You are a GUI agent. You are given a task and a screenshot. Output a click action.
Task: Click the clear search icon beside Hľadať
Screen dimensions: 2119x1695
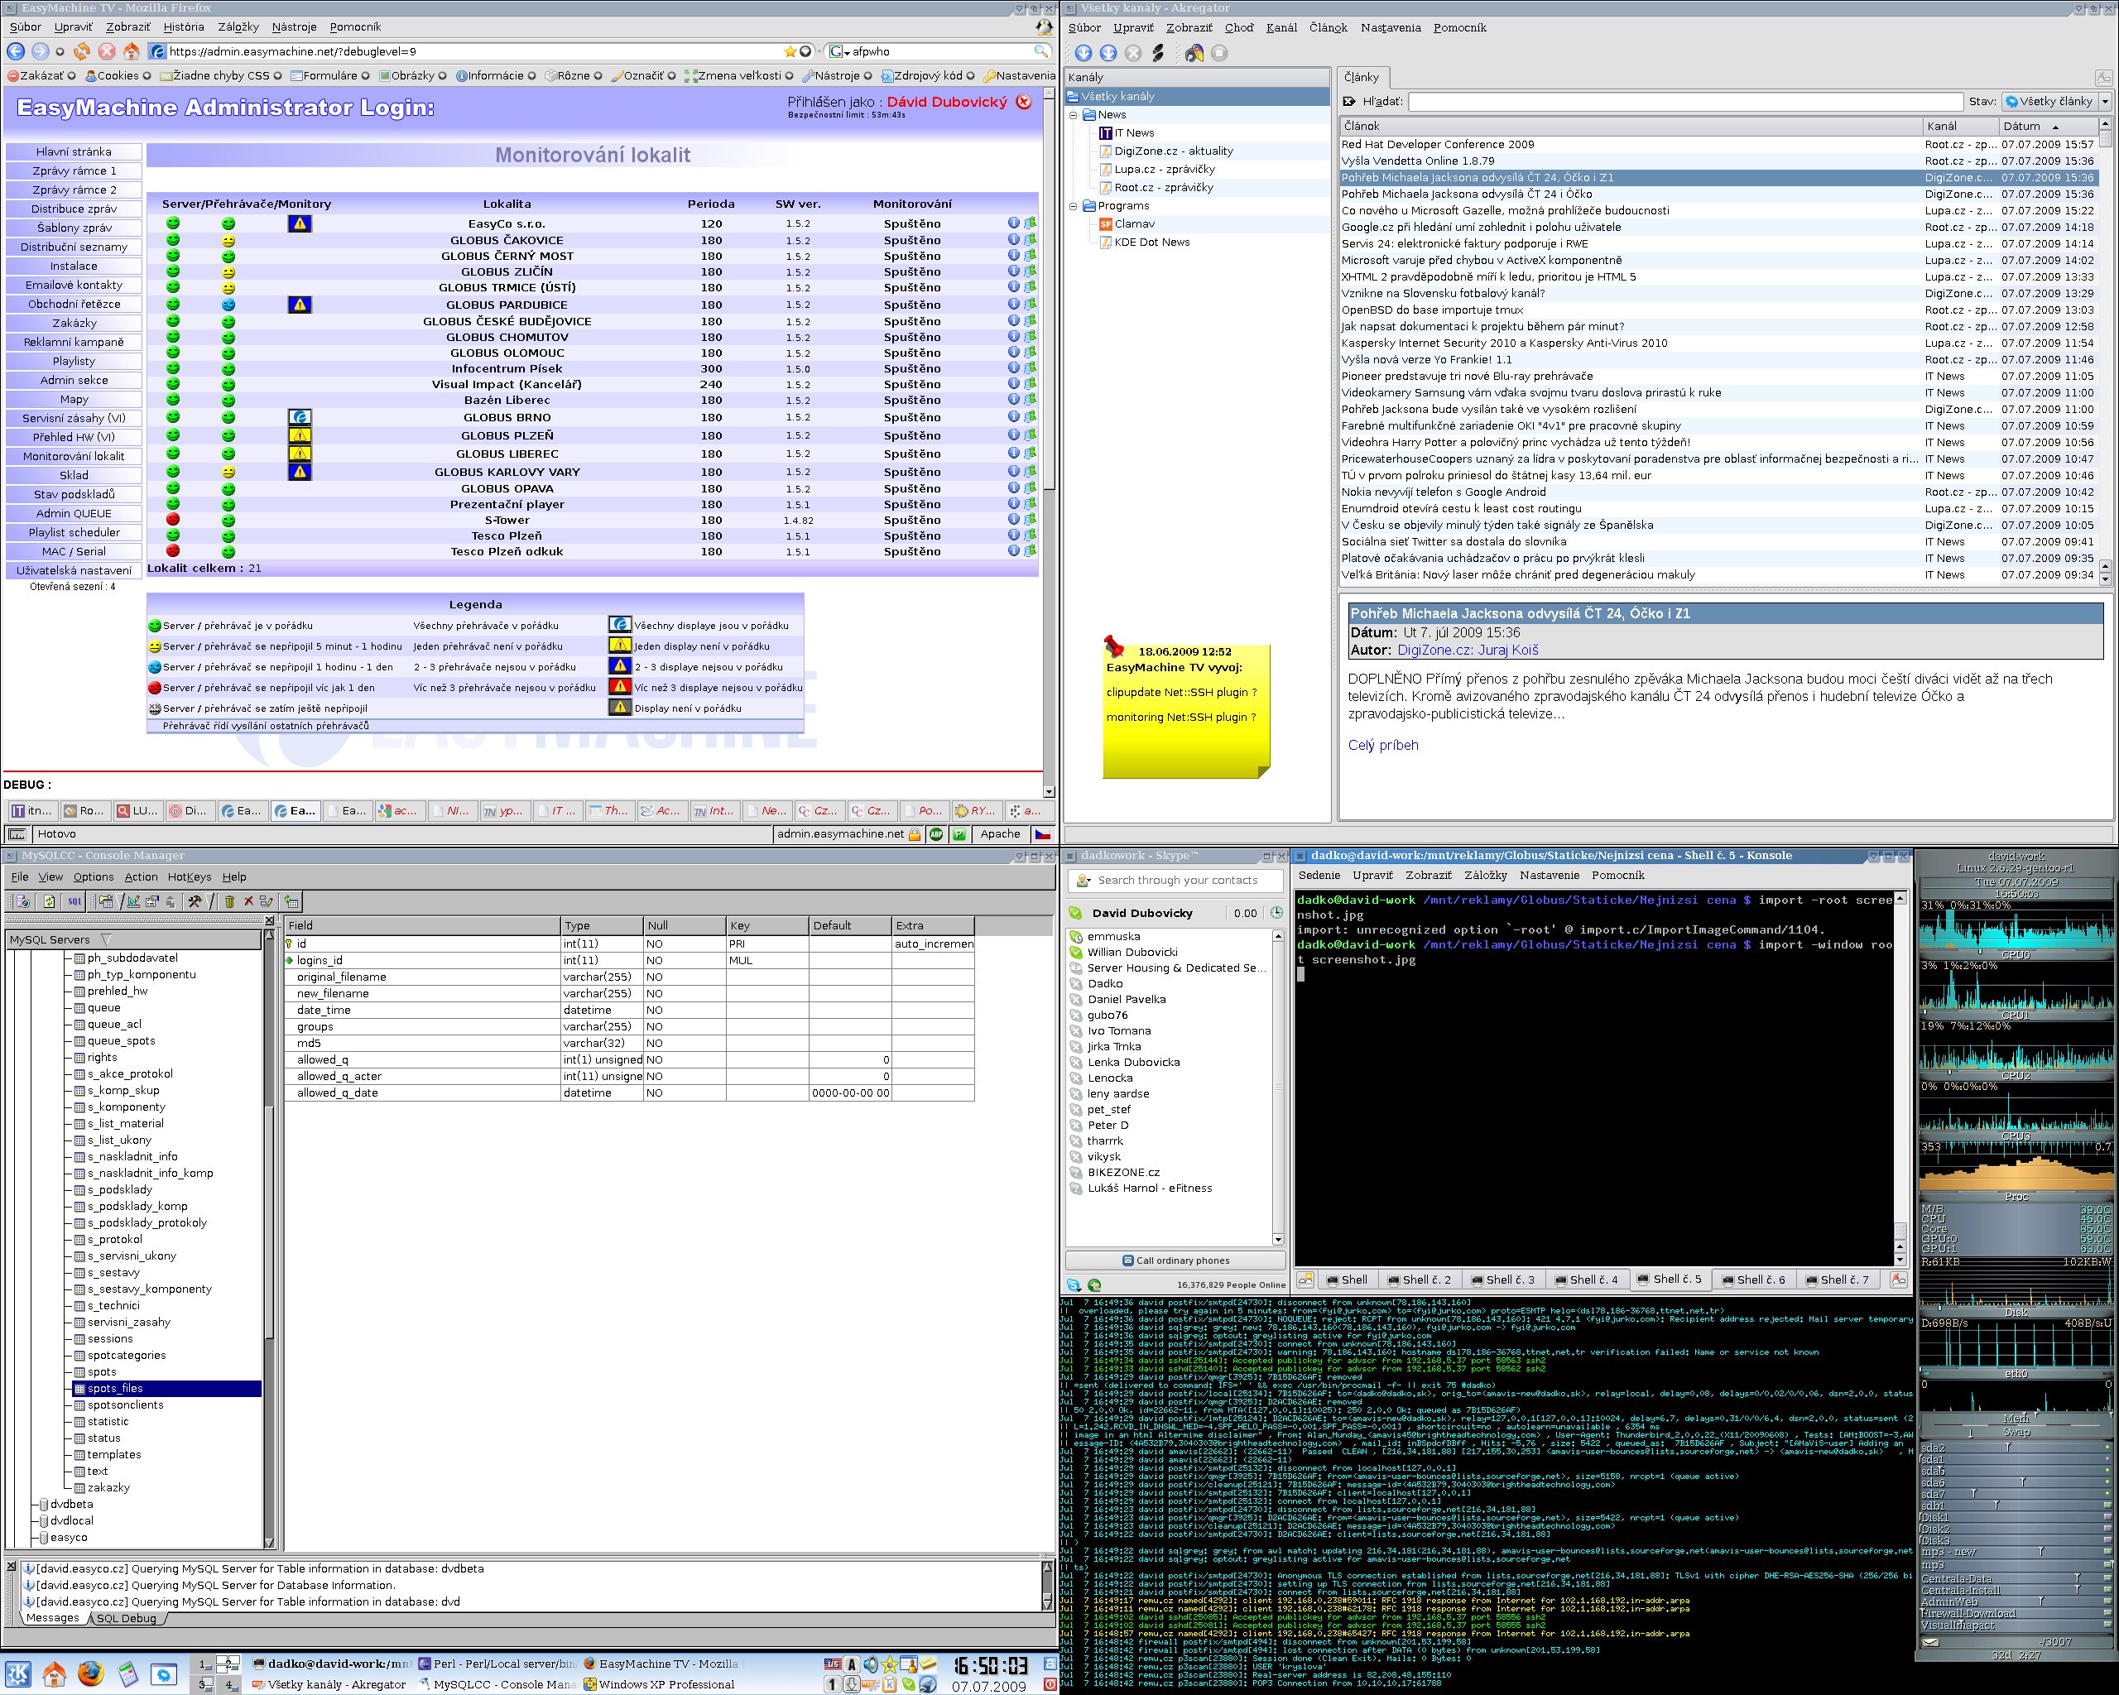click(1349, 101)
